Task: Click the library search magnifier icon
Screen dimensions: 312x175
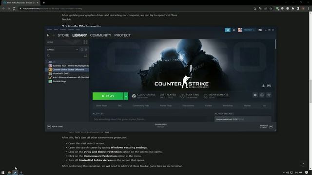Action: [49, 56]
